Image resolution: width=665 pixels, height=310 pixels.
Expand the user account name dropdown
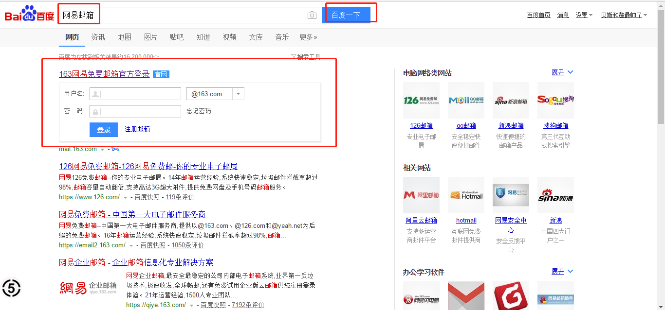tap(624, 15)
